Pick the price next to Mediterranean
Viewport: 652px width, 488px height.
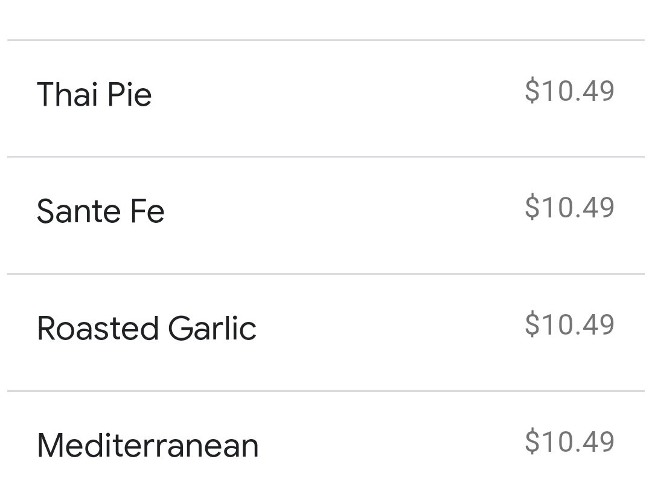569,441
